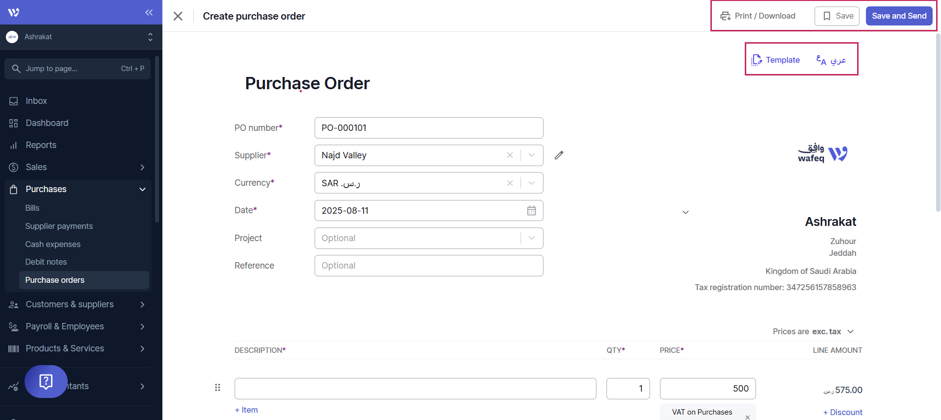
Task: Open the help chat bubble
Action: click(x=46, y=381)
